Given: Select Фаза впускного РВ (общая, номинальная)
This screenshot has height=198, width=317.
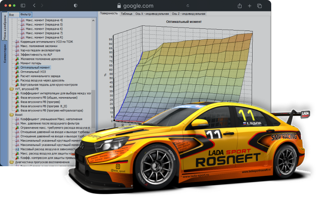Looking at the screenshot, I should coord(49,98).
